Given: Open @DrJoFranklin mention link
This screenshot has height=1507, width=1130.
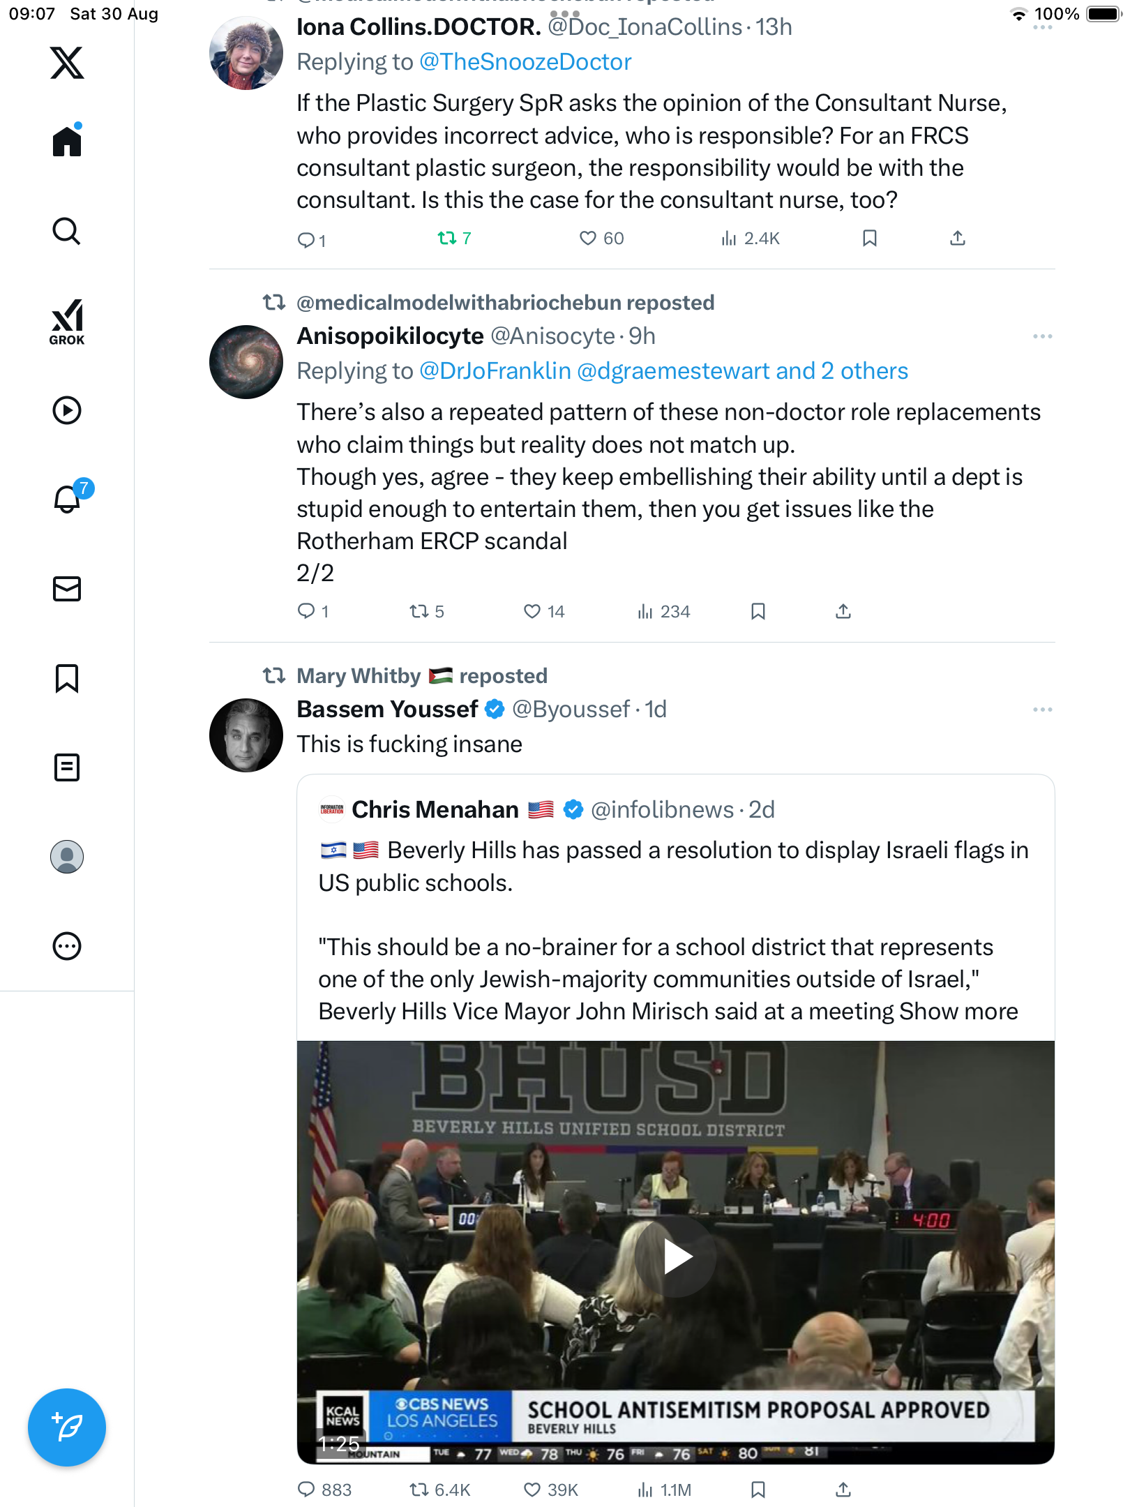Looking at the screenshot, I should (495, 371).
